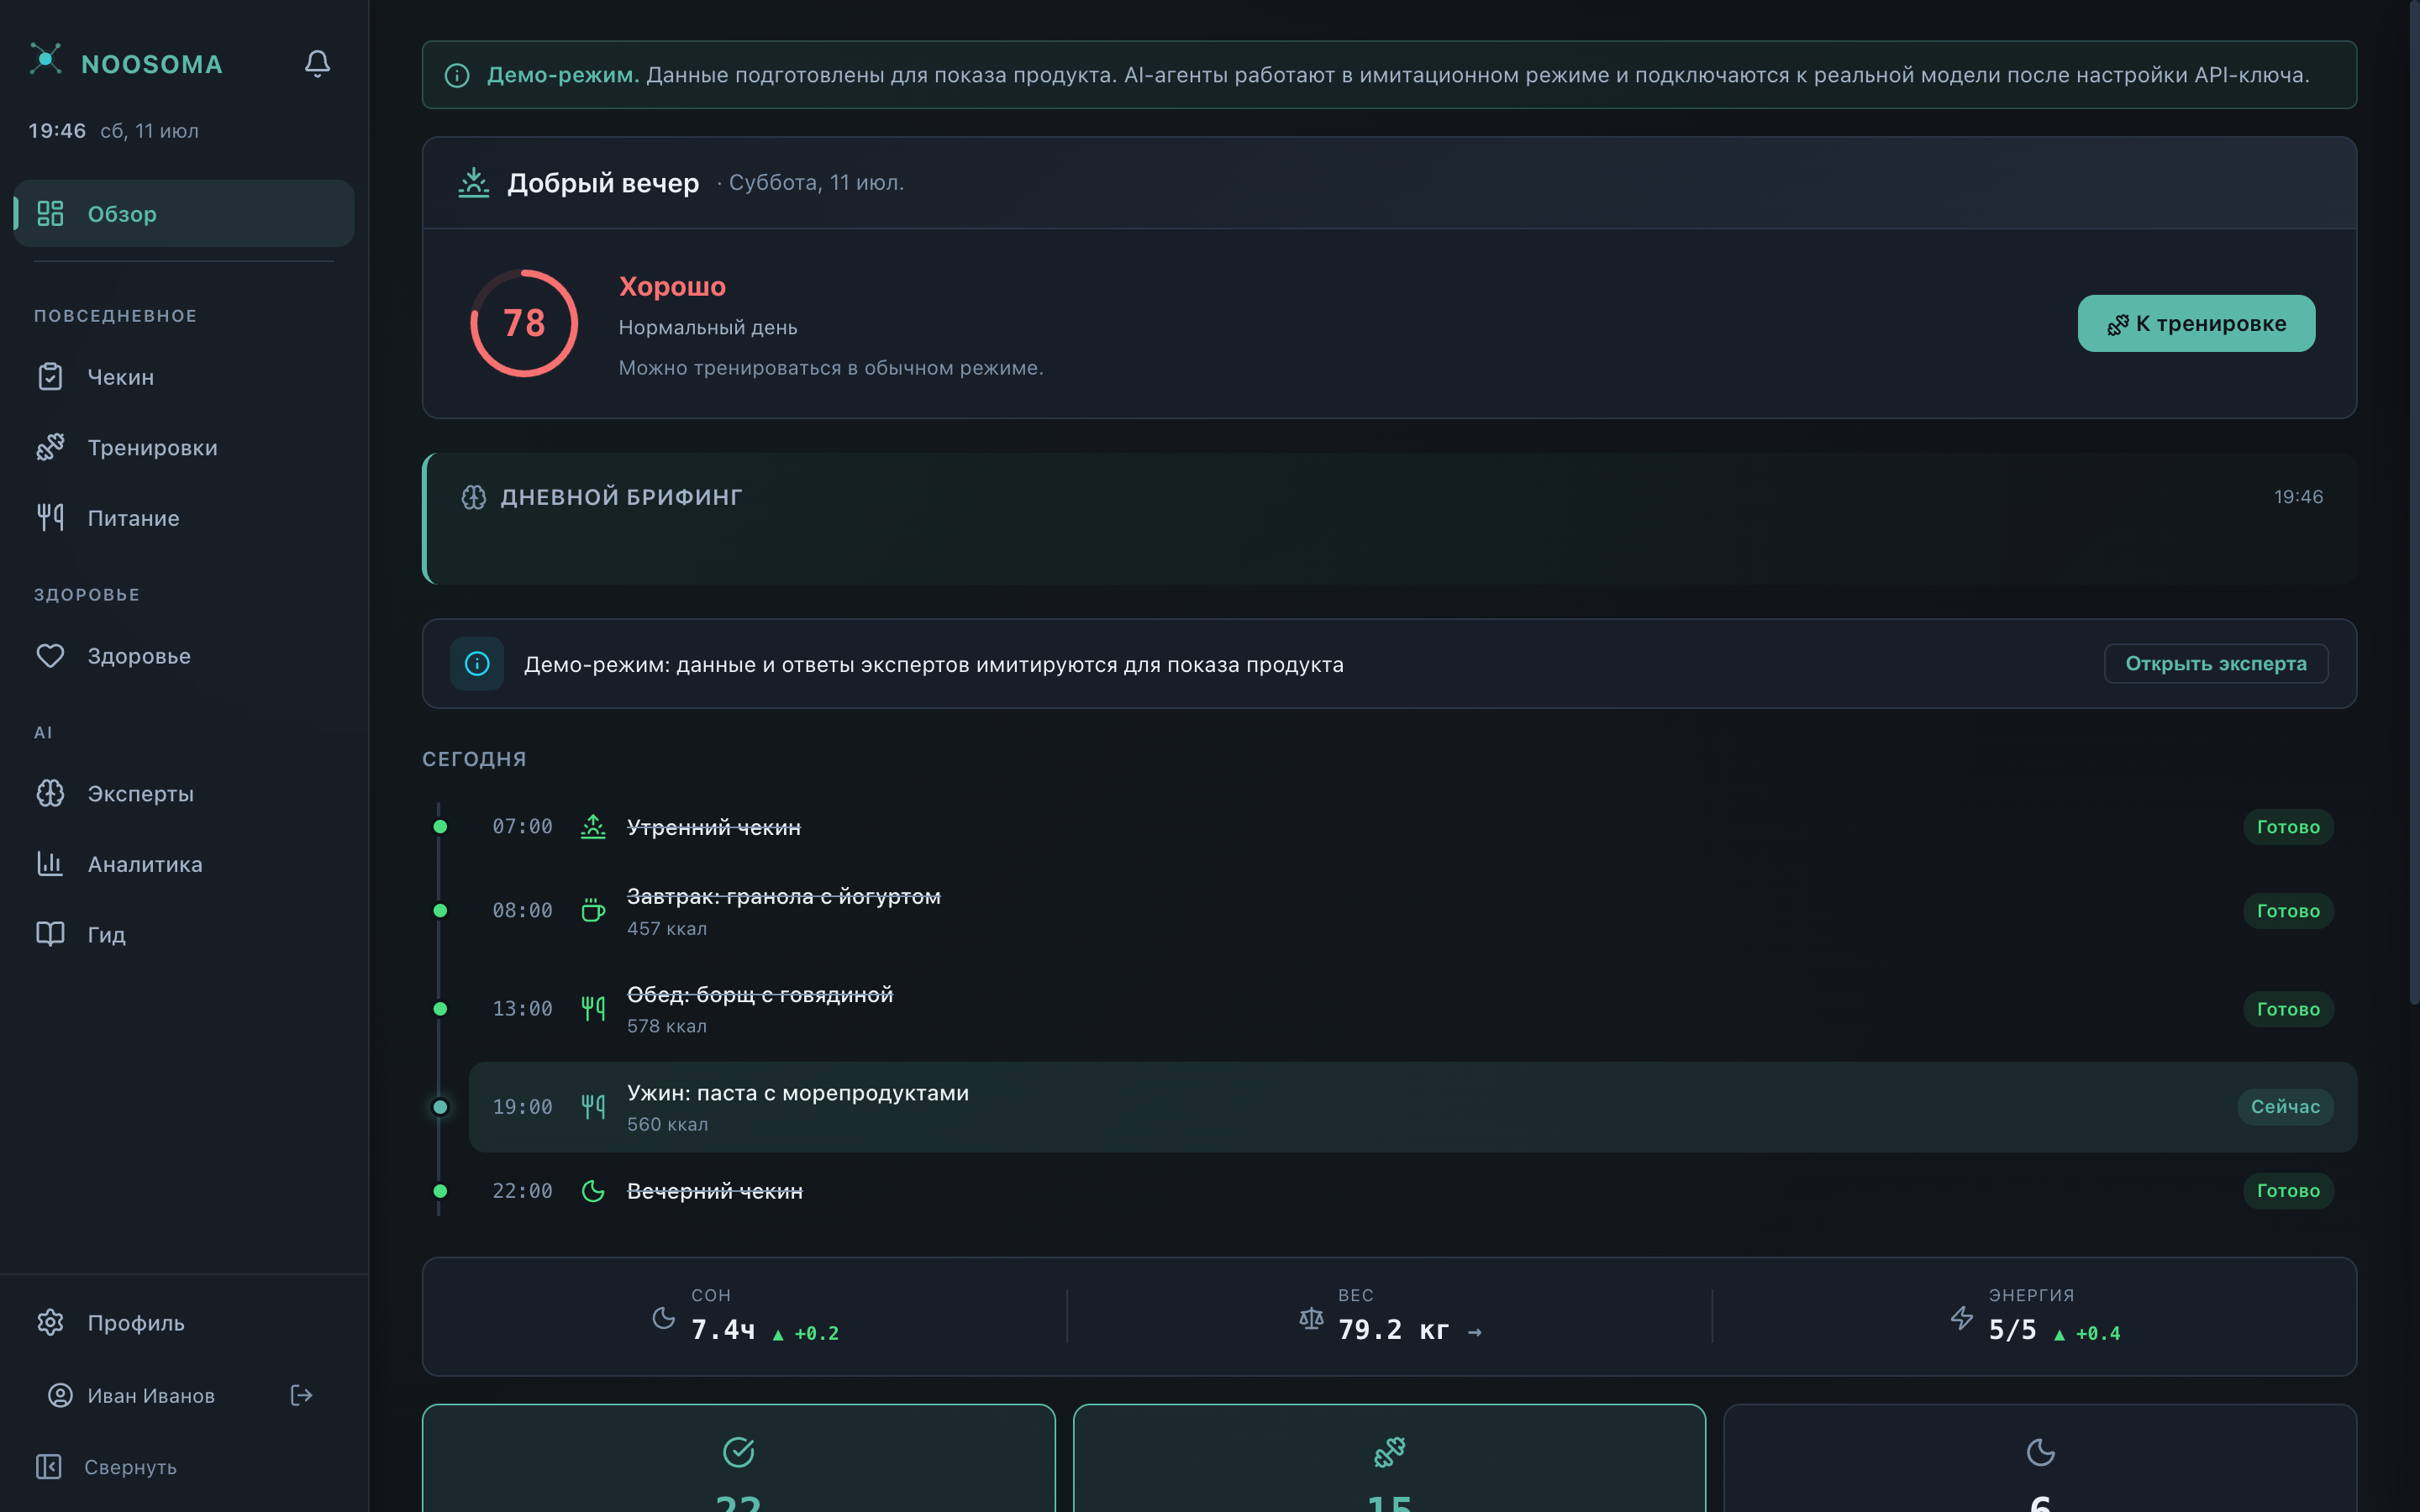
Task: Click the 22:00 timeline dot
Action: coord(440,1191)
